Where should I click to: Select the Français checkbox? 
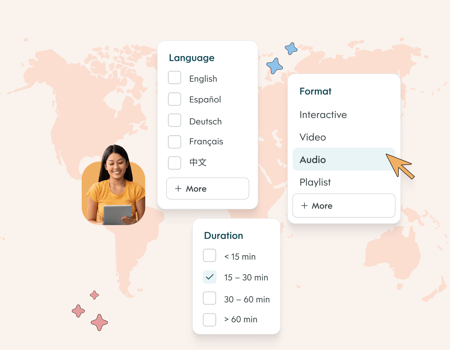tap(174, 142)
